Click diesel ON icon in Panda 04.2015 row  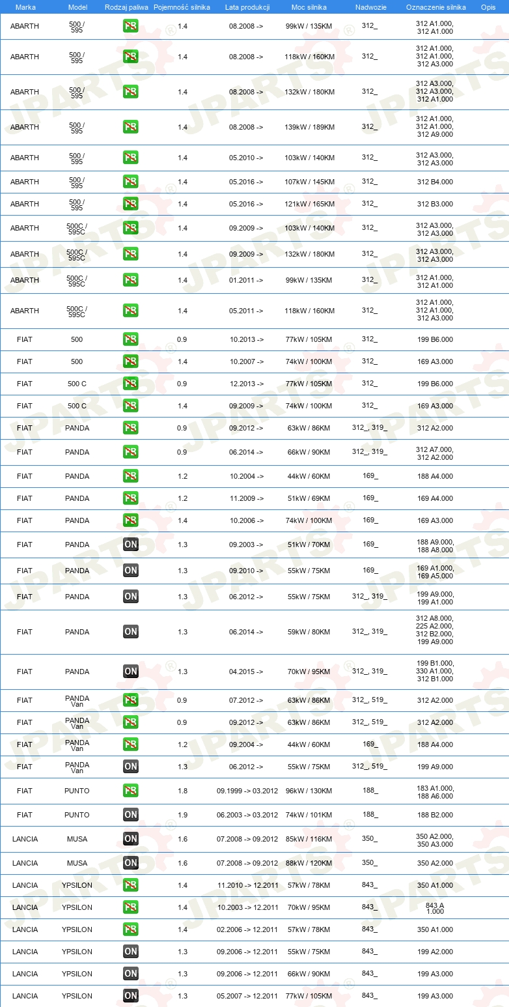pos(131,672)
